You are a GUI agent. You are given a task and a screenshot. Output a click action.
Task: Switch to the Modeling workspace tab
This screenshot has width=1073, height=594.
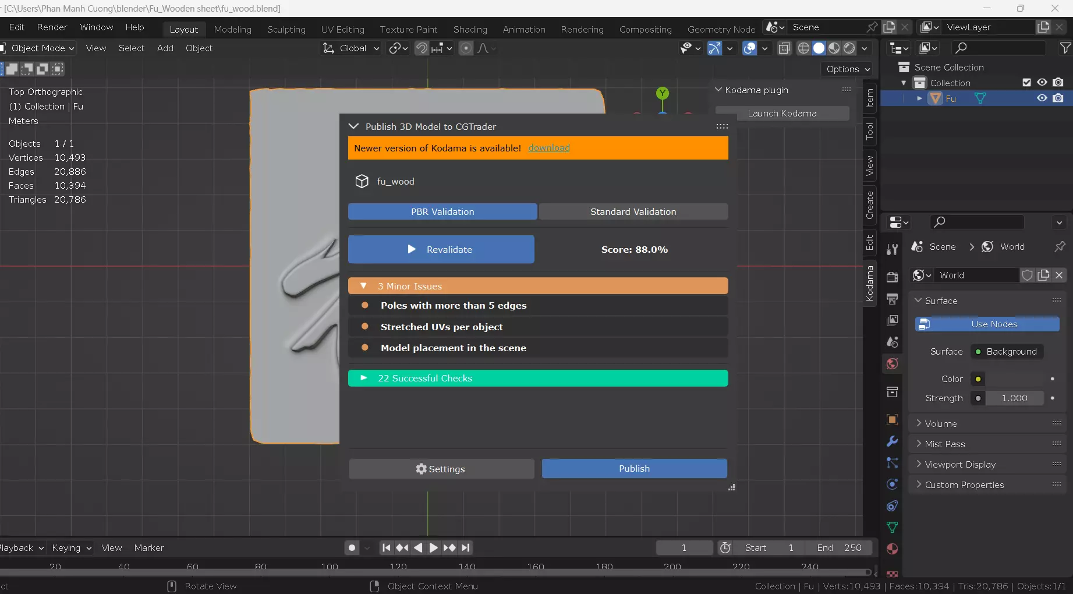pyautogui.click(x=233, y=29)
